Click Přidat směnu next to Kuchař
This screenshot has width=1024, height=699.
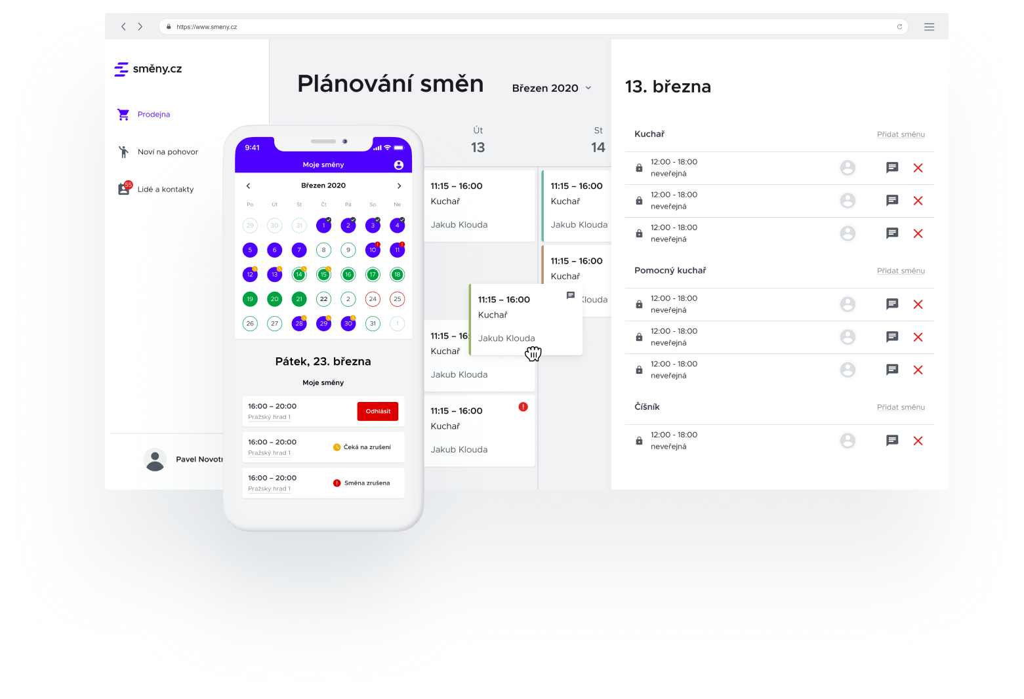click(901, 134)
